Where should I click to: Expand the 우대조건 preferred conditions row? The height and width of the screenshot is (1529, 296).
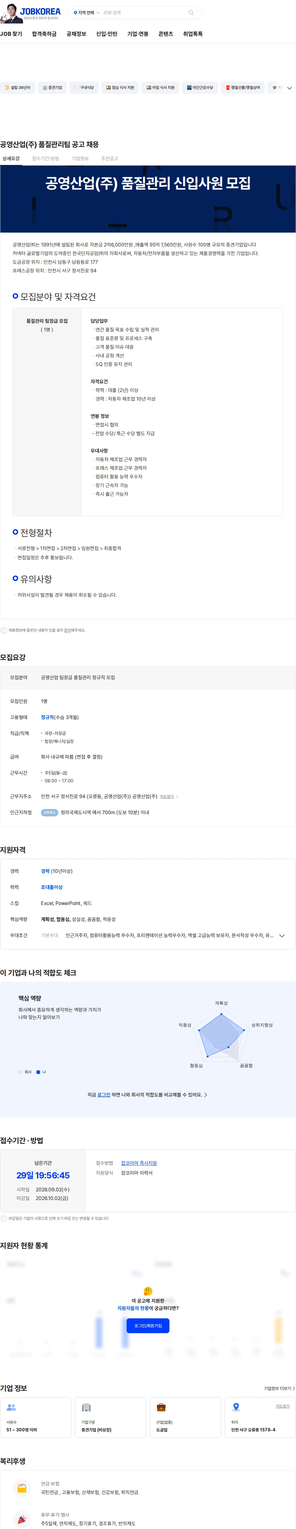coord(282,935)
